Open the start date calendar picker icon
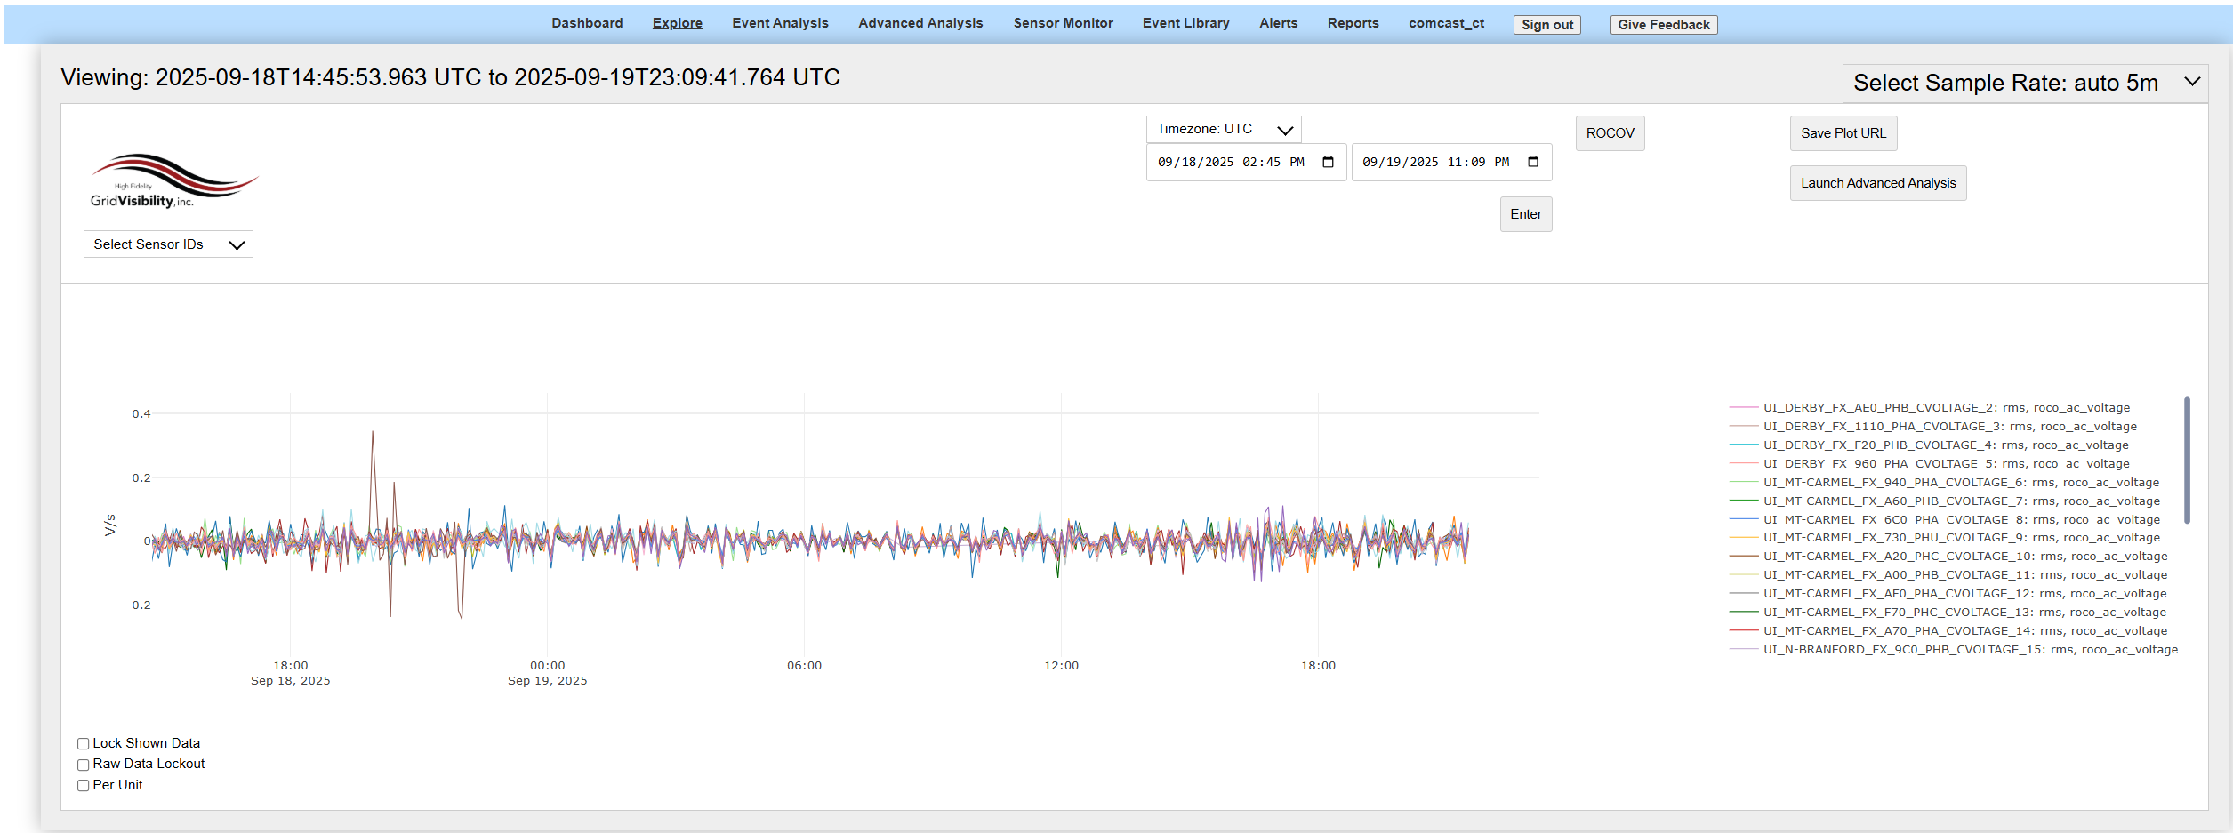This screenshot has width=2233, height=833. click(x=1328, y=162)
